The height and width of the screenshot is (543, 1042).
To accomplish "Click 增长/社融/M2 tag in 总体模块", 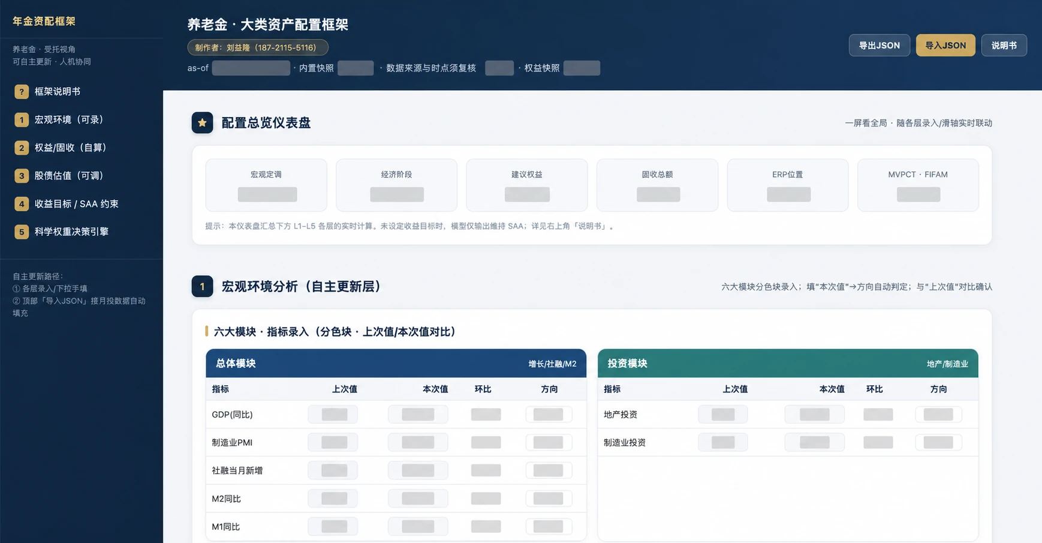I will [x=552, y=364].
